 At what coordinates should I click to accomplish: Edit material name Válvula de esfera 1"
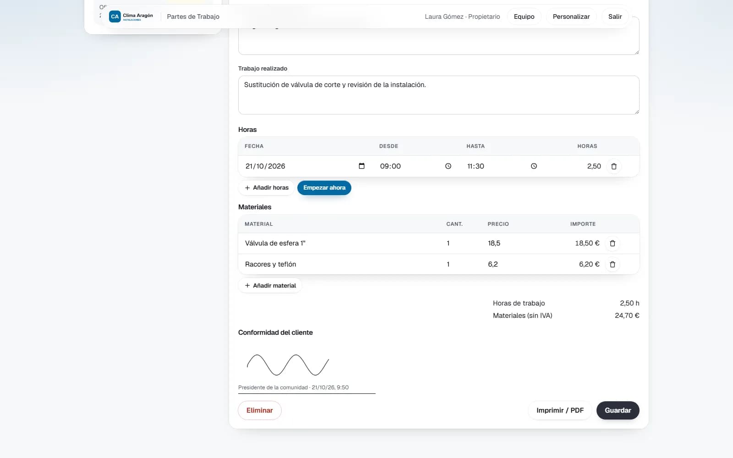click(339, 243)
